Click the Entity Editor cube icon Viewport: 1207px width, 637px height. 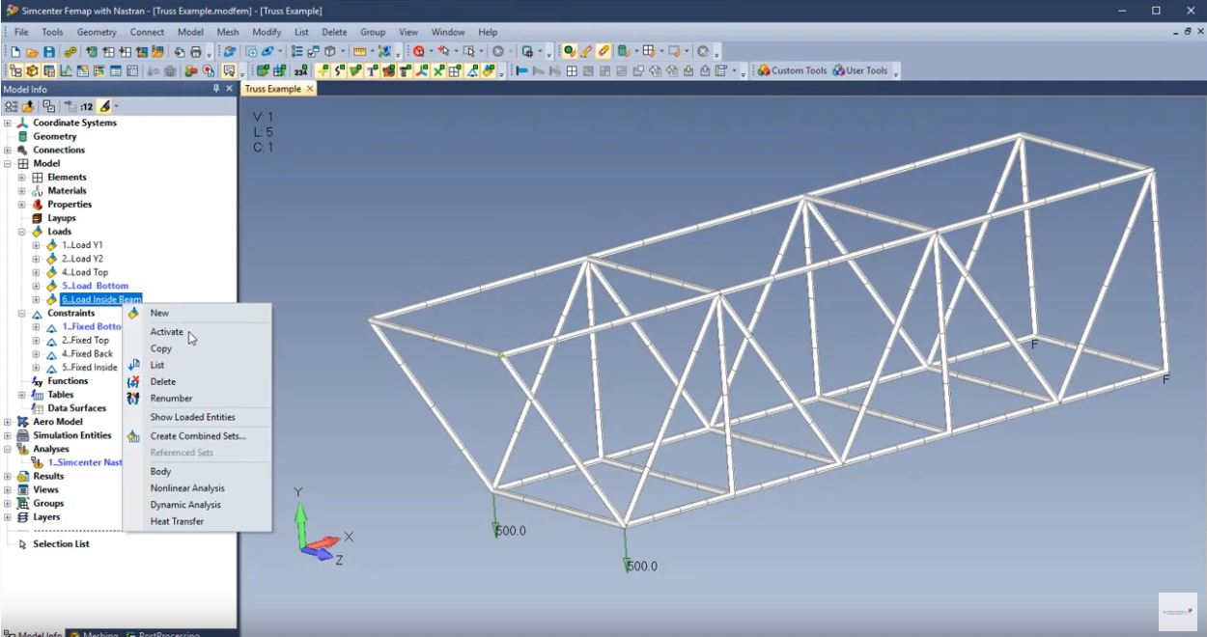(x=33, y=70)
